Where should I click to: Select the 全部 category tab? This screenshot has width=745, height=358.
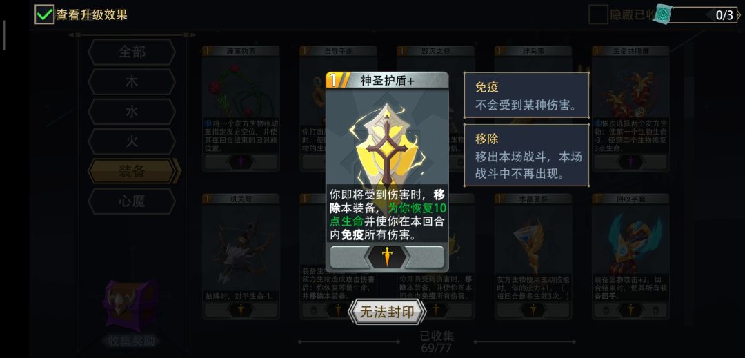pyautogui.click(x=132, y=52)
